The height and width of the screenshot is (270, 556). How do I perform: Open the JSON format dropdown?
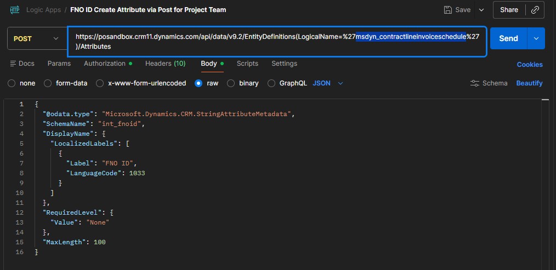(328, 83)
